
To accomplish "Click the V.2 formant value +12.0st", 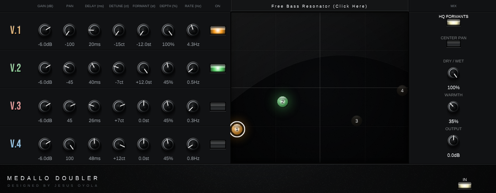I will click(x=144, y=83).
